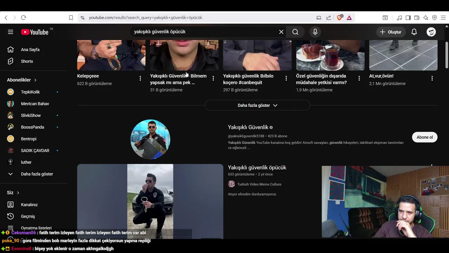Open the At,vur,övün! short title
Screen dimensions: 449x253
(x=381, y=76)
